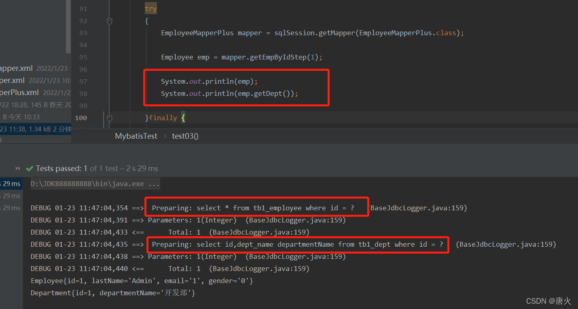Click line number 97 in gutter
The height and width of the screenshot is (309, 578).
point(83,82)
